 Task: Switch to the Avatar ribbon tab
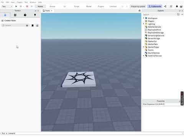click(x=53, y=7)
